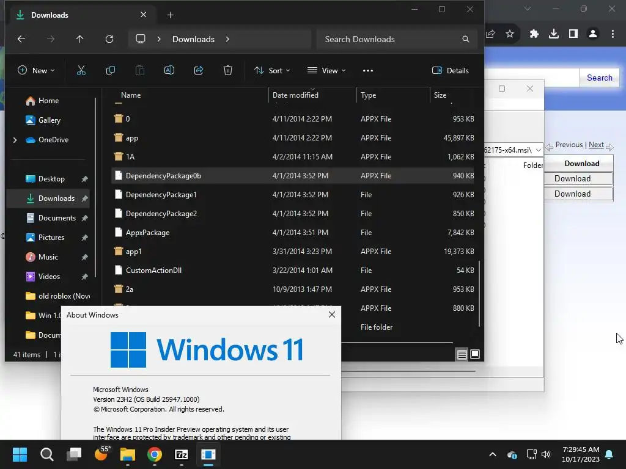Toggle Chrome side panel icon
The image size is (626, 469).
click(x=573, y=34)
